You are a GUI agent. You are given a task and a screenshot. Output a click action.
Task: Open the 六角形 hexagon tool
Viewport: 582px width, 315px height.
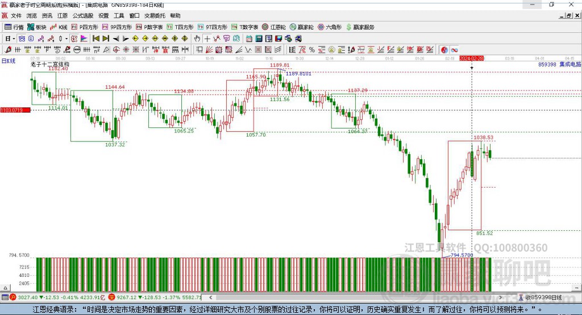tap(330, 27)
